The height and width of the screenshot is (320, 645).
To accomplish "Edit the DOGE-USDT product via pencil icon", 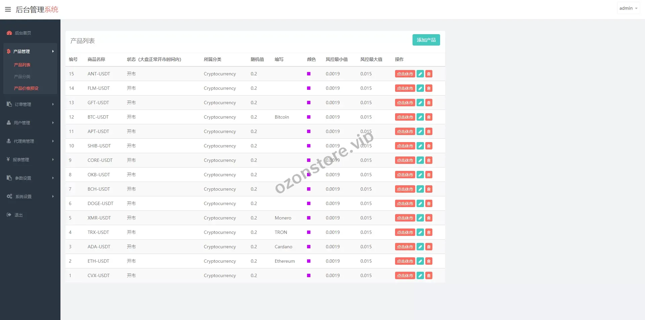I will tap(420, 204).
